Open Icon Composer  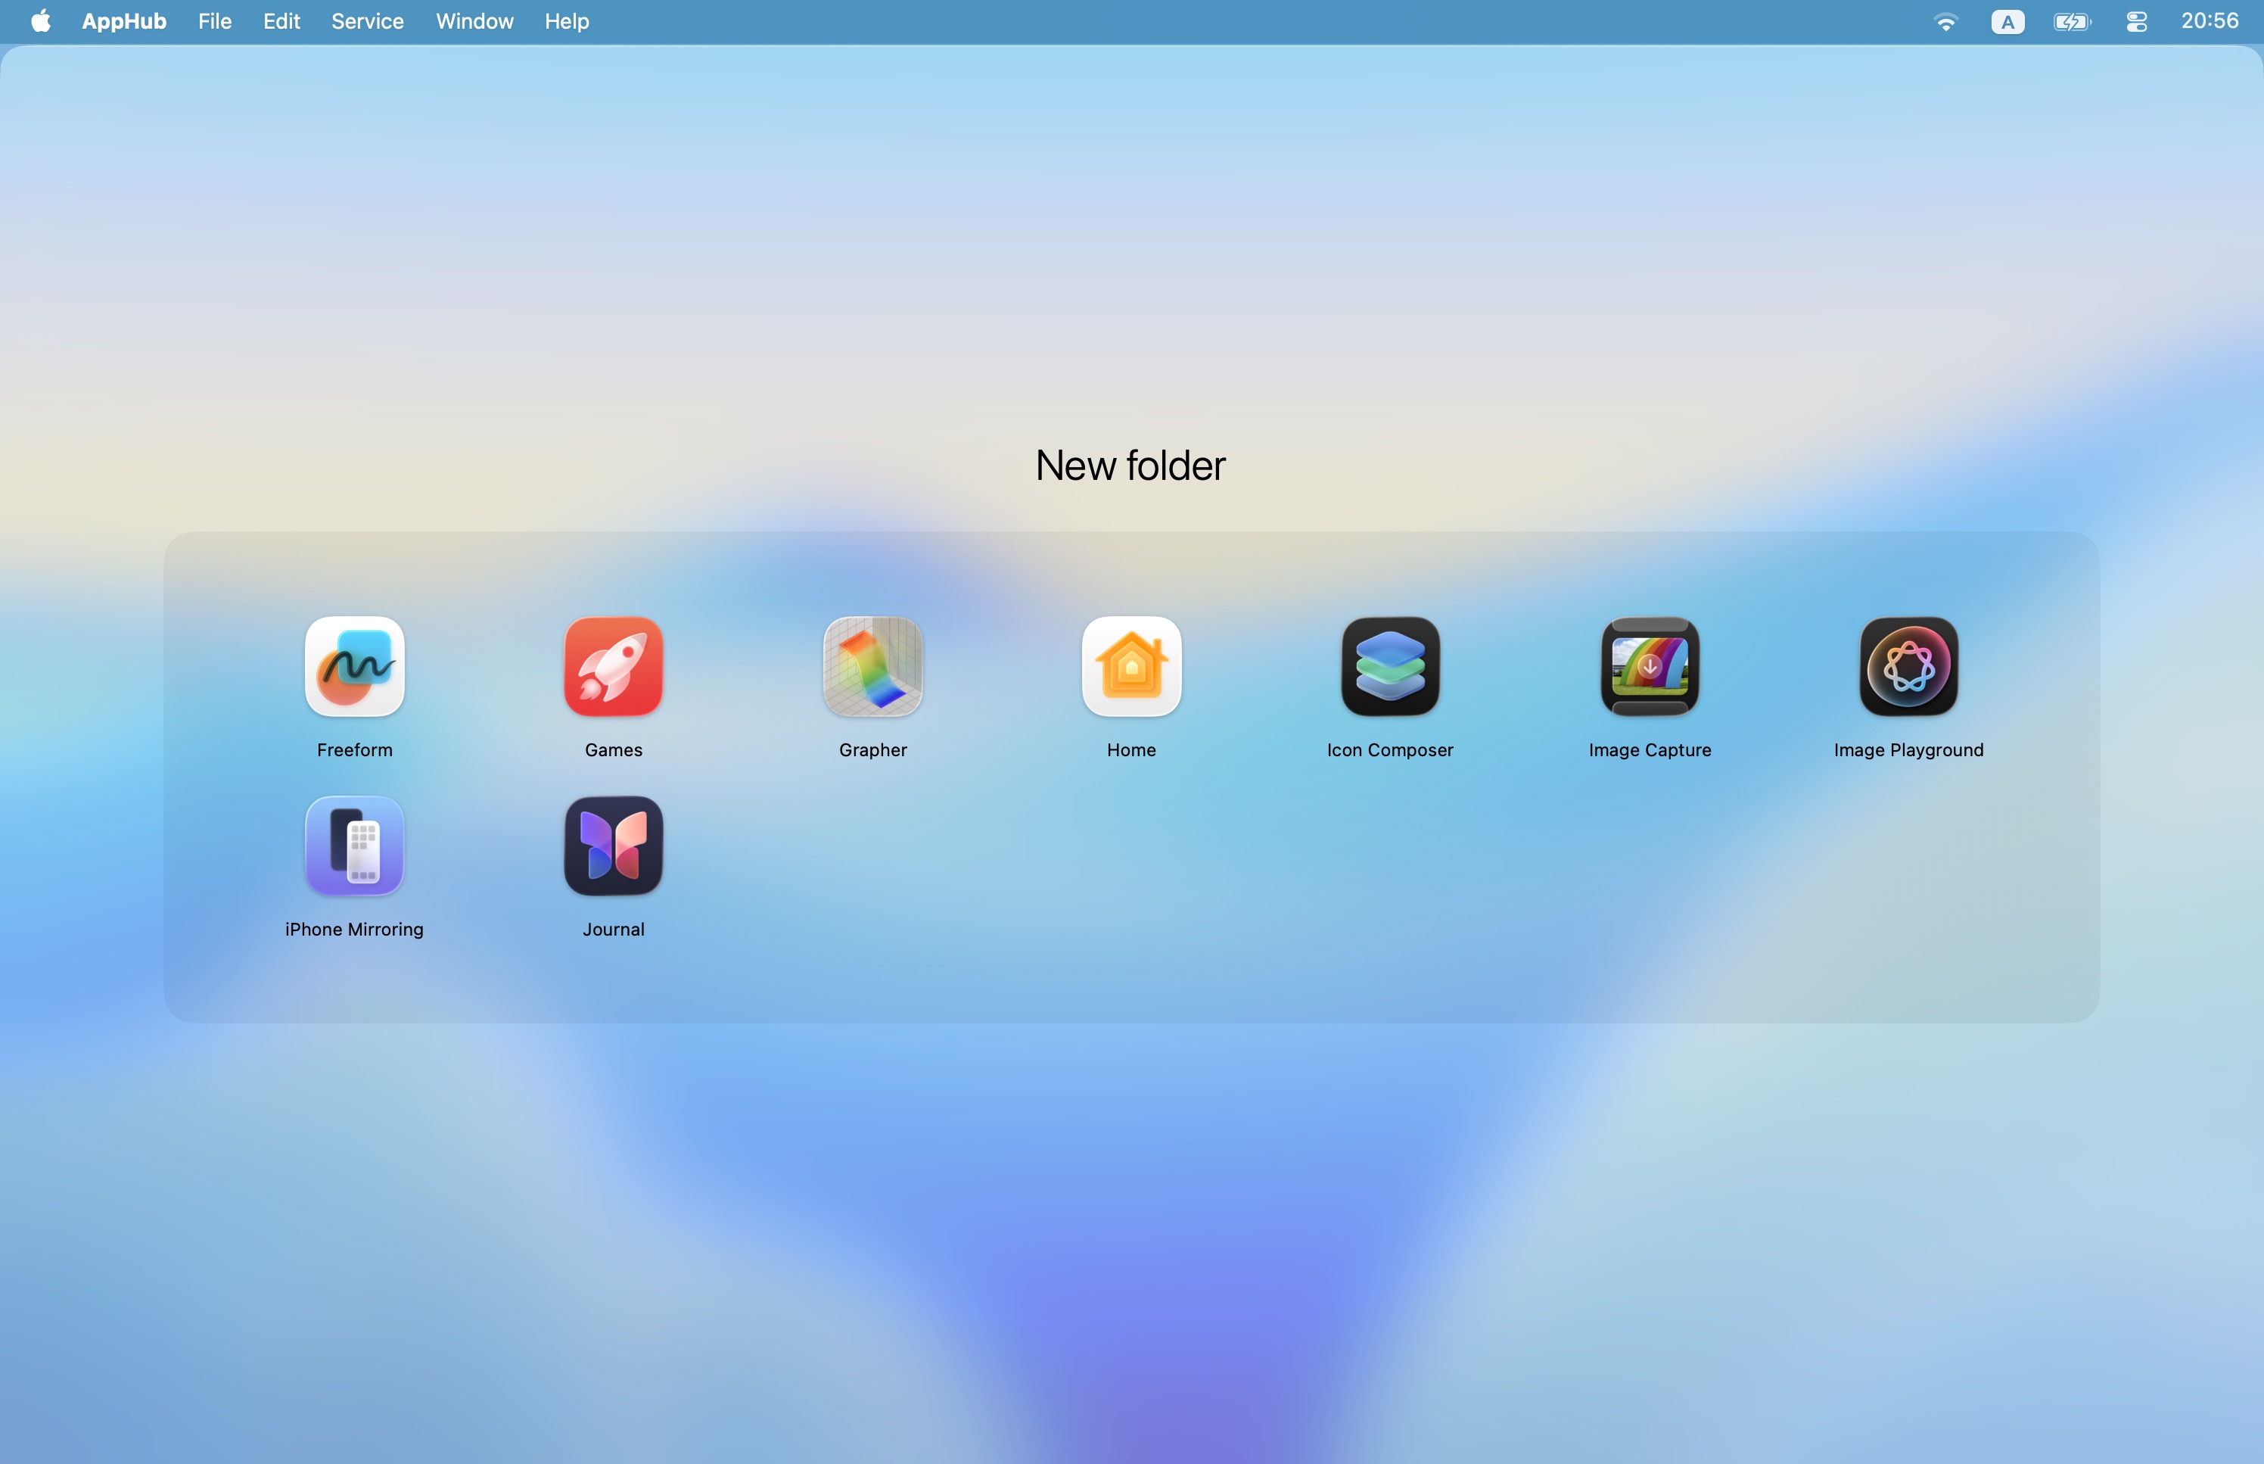tap(1390, 665)
